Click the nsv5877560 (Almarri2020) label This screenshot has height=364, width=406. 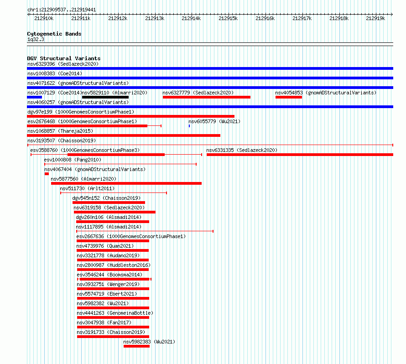[83, 179]
